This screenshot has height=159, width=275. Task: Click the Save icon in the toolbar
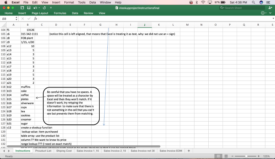[29, 8]
